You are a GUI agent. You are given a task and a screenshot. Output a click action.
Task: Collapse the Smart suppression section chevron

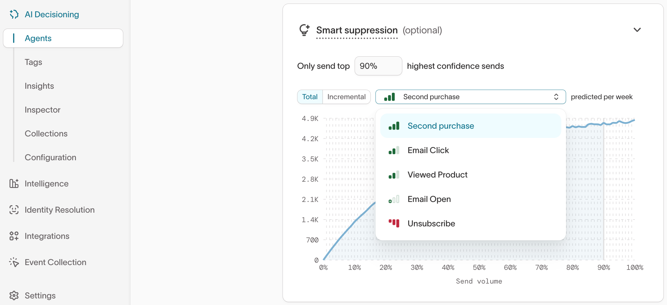(x=637, y=30)
